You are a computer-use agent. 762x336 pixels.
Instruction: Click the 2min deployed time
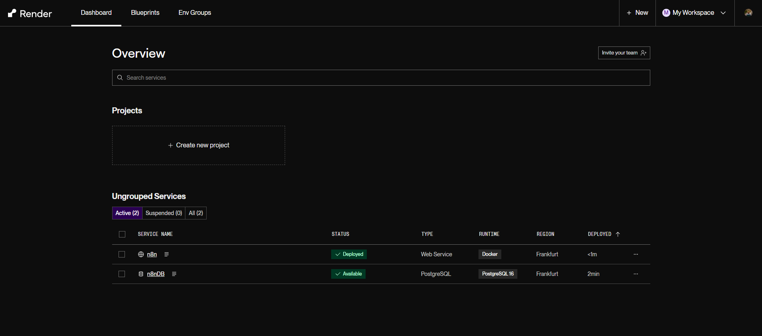point(593,274)
